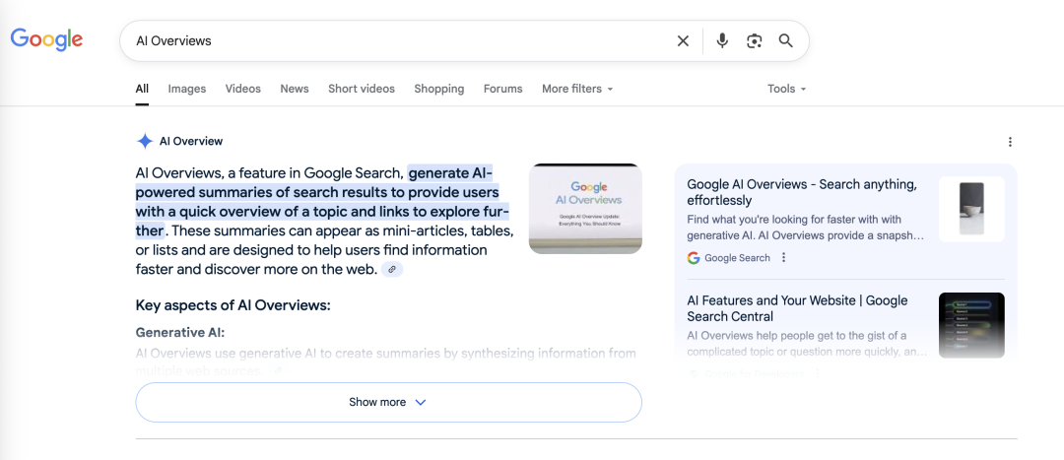Image resolution: width=1064 pixels, height=460 pixels.
Task: Open Google Lens image search icon
Action: pos(754,40)
